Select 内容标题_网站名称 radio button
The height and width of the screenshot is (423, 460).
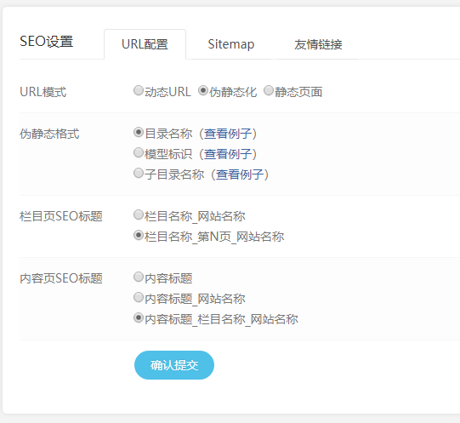tap(139, 297)
